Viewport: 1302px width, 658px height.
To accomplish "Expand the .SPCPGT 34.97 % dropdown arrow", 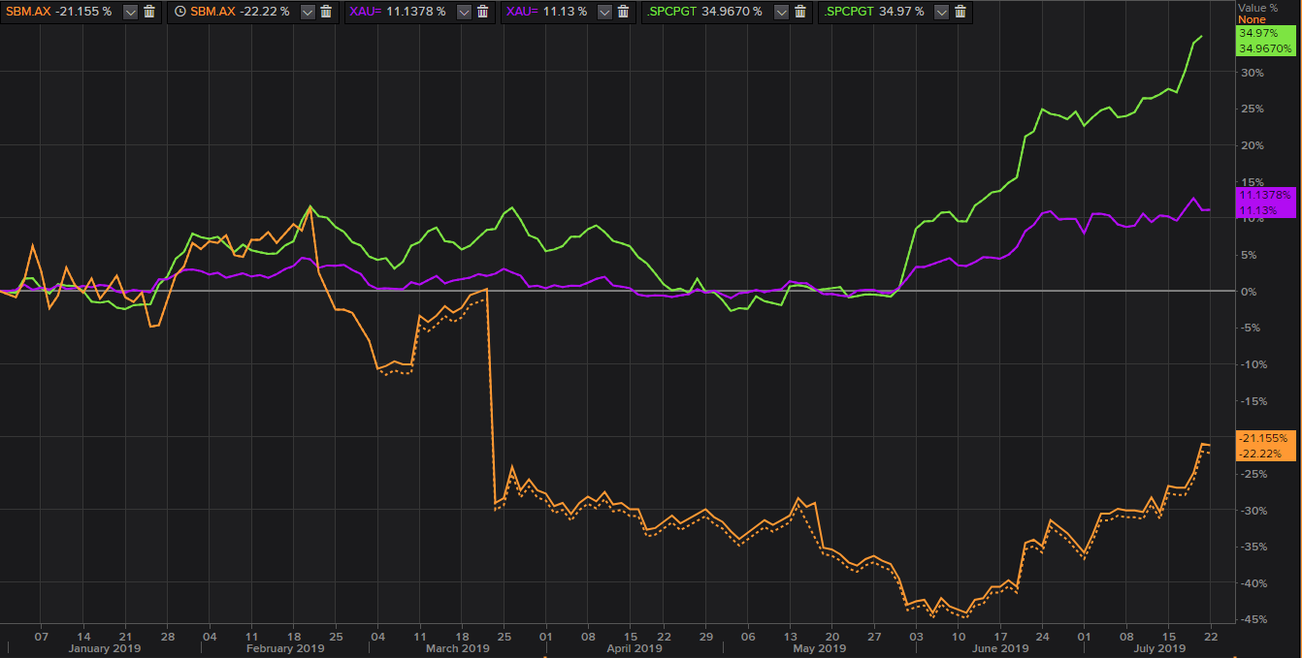I will click(941, 12).
